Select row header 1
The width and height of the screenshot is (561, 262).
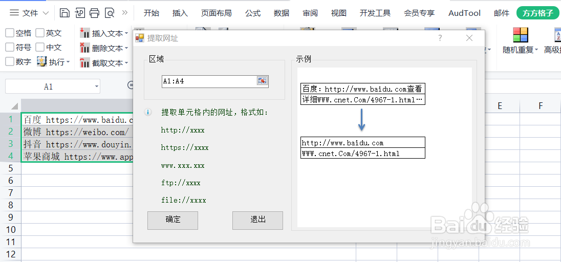[x=10, y=119]
